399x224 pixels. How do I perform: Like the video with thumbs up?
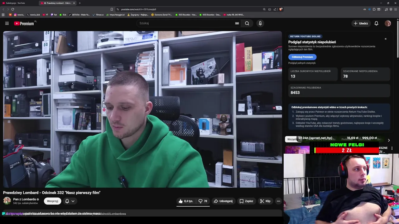pyautogui.click(x=186, y=201)
